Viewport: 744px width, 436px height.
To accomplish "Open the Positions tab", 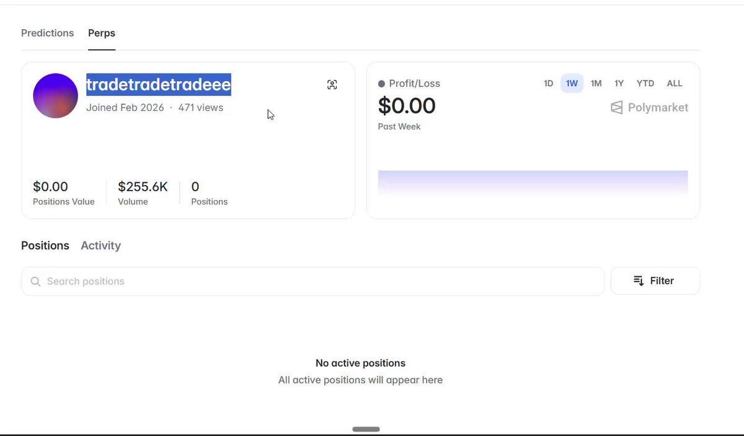I will [45, 245].
